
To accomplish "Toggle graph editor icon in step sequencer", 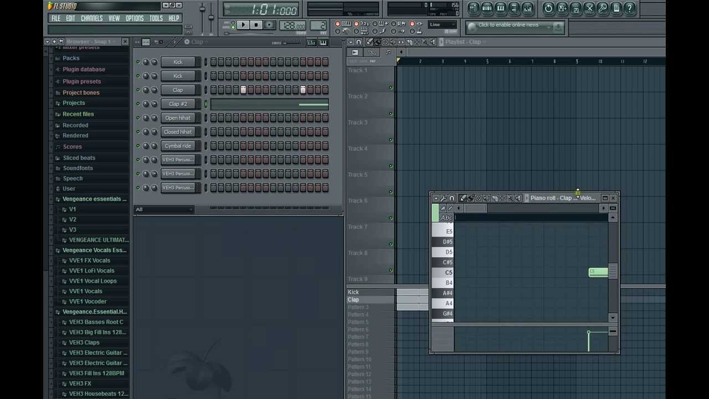I will (x=311, y=43).
